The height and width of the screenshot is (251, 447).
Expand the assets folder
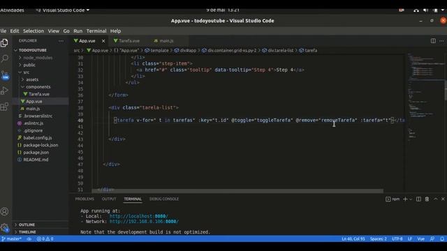[x=32, y=79]
